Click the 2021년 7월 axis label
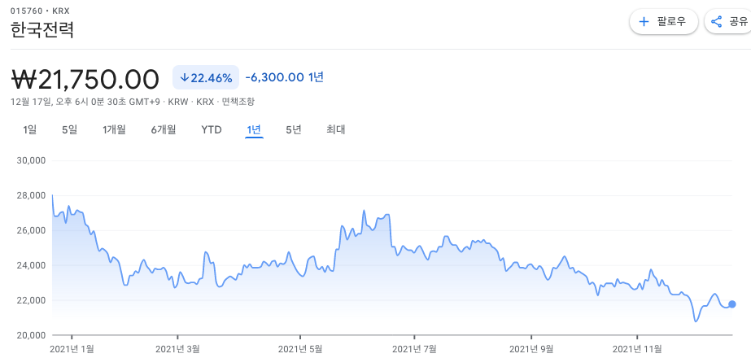 click(414, 348)
